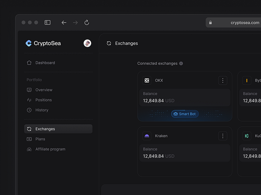261x195 pixels.
Task: Click the Kraken exchange logo
Action: coord(147,136)
